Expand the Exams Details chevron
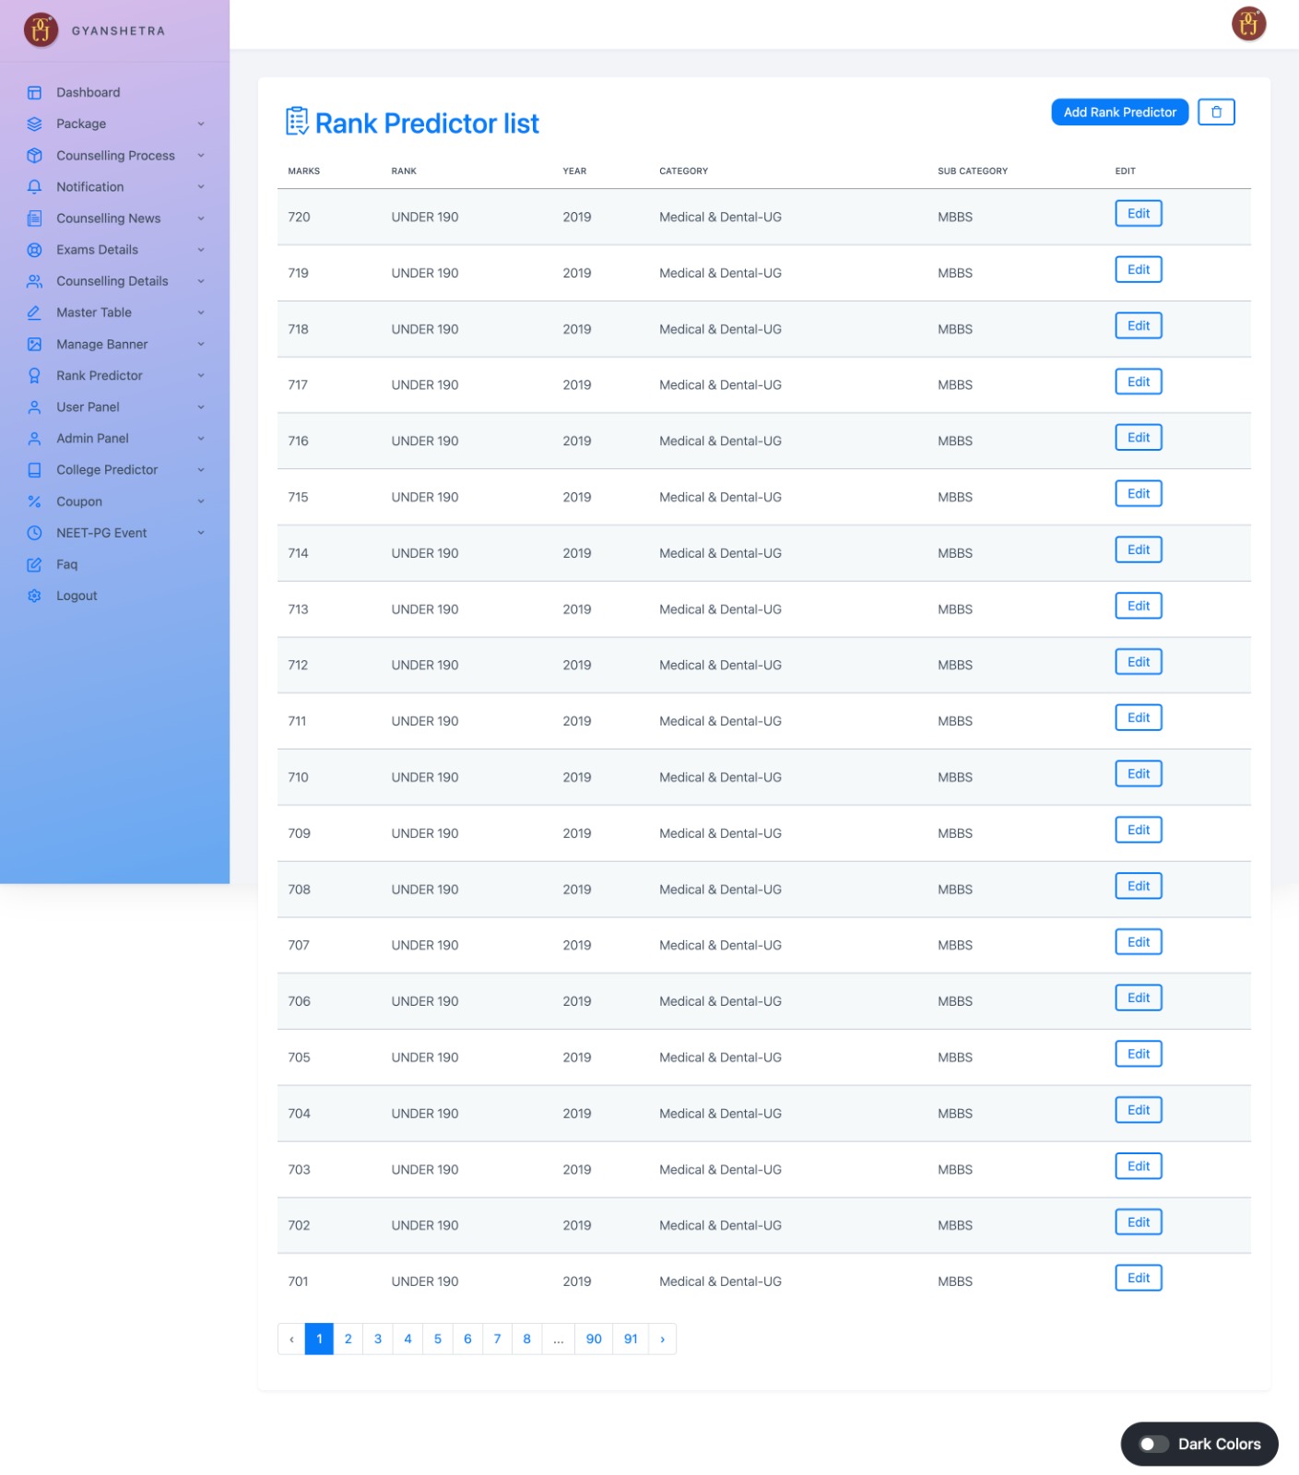This screenshot has height=1475, width=1299. pyautogui.click(x=201, y=250)
